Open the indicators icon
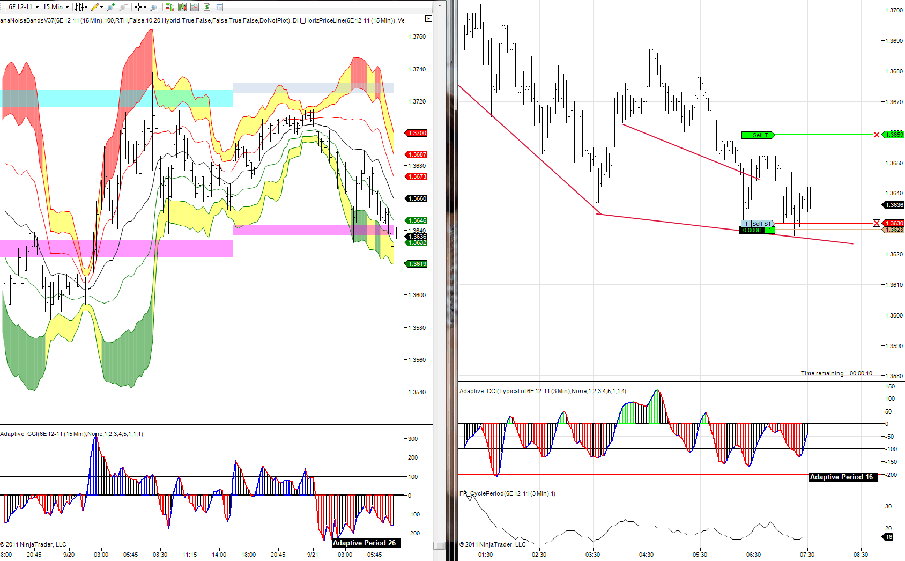The image size is (905, 561). click(x=194, y=7)
